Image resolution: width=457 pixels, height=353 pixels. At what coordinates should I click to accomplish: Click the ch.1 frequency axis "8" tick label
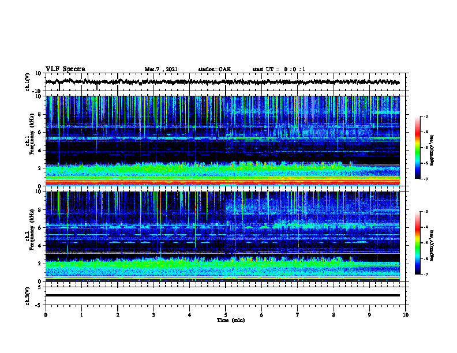tap(40, 114)
